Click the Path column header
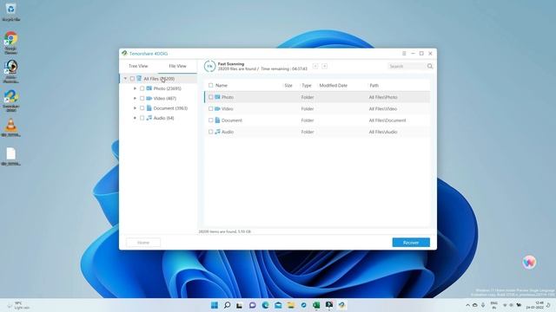 374,85
